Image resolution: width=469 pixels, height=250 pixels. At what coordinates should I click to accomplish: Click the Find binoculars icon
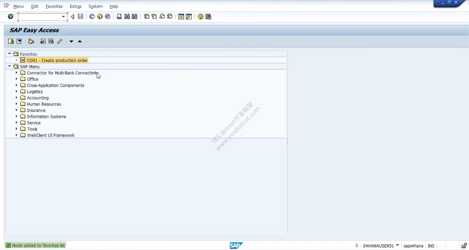click(x=127, y=16)
